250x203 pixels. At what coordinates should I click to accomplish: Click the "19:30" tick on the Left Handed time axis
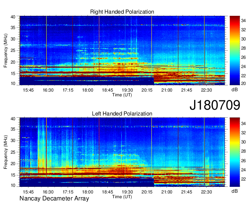coord(127,192)
